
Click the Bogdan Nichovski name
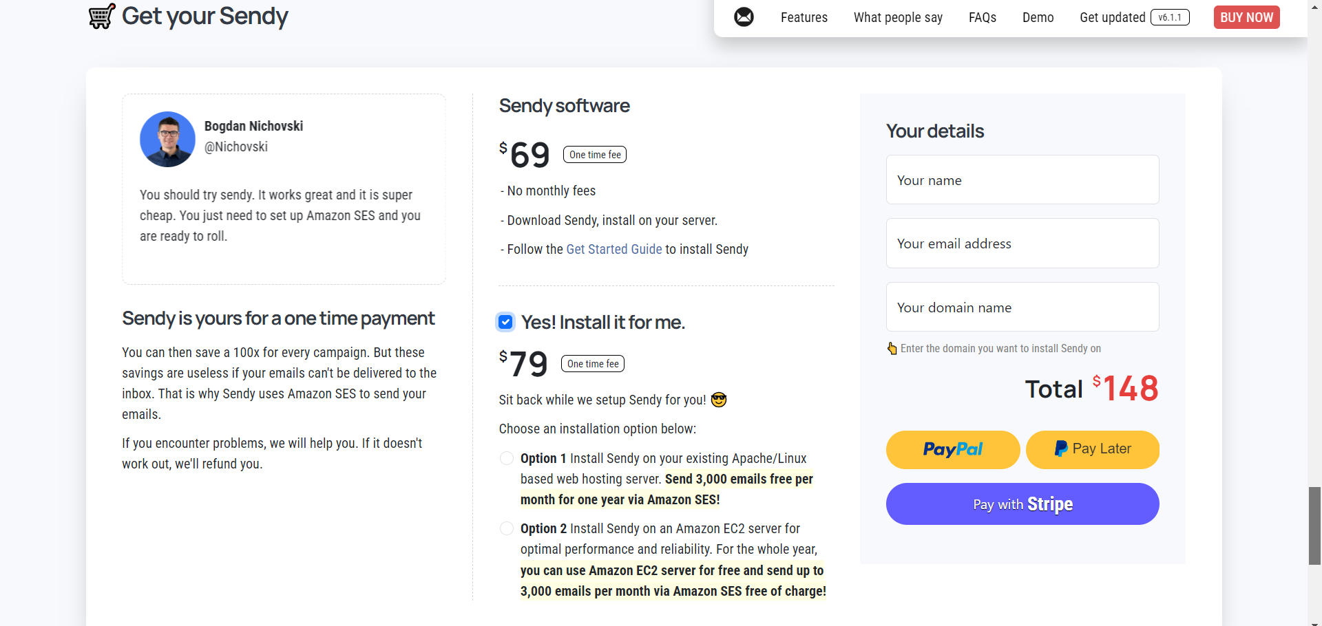click(x=253, y=126)
